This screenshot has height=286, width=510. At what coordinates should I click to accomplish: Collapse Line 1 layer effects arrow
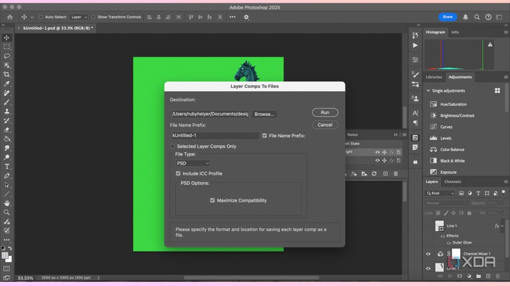[503, 226]
